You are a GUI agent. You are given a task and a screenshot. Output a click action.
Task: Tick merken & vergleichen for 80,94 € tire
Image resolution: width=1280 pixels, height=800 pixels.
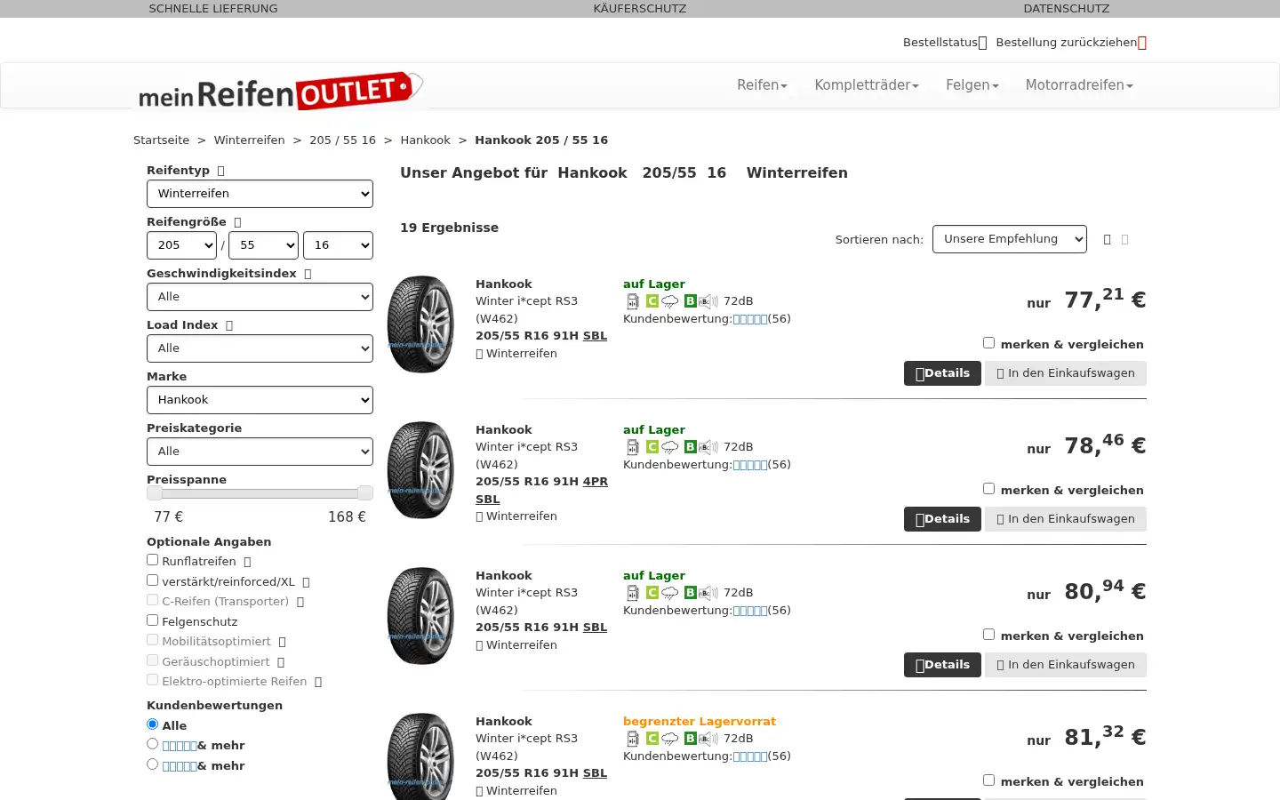(x=988, y=635)
